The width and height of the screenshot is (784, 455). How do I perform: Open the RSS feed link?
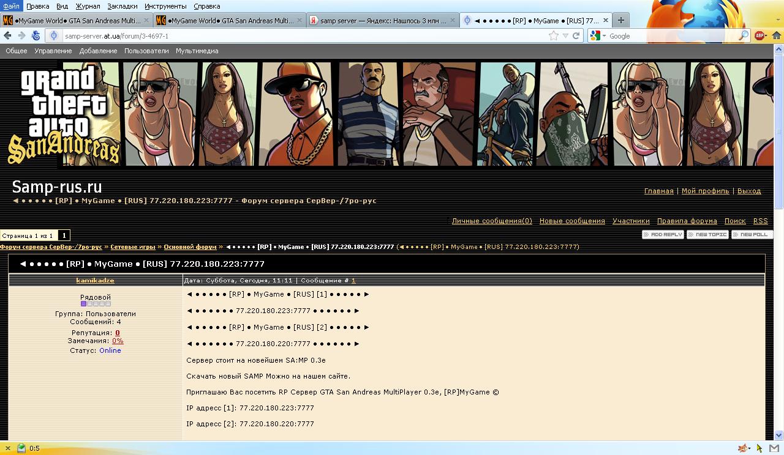point(760,221)
